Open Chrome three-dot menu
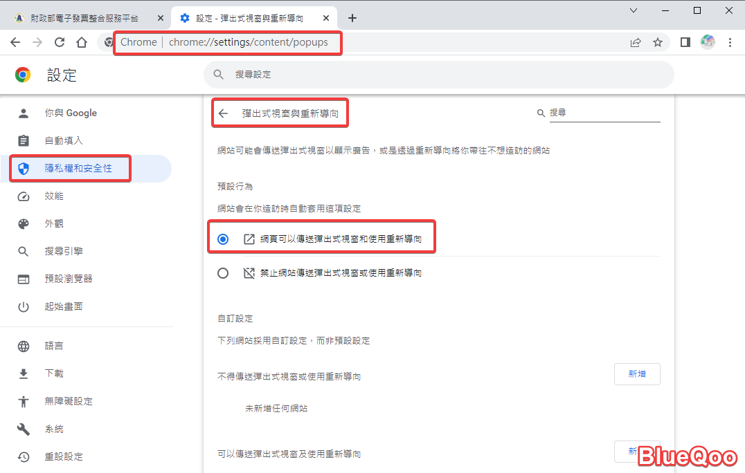 pyautogui.click(x=730, y=42)
